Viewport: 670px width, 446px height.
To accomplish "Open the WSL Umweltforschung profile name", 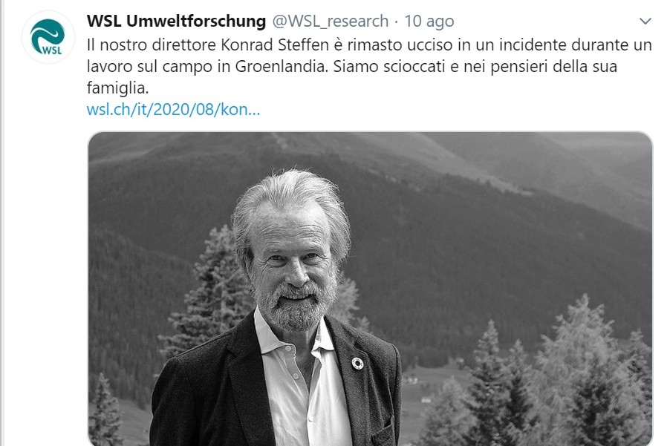I will [x=176, y=21].
